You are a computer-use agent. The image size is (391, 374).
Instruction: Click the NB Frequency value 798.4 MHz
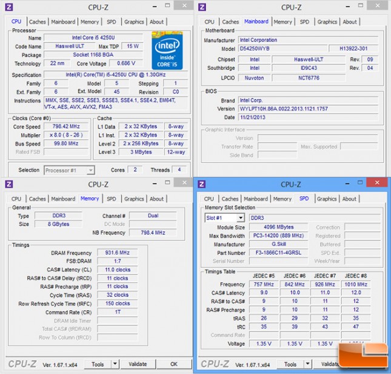tap(153, 233)
